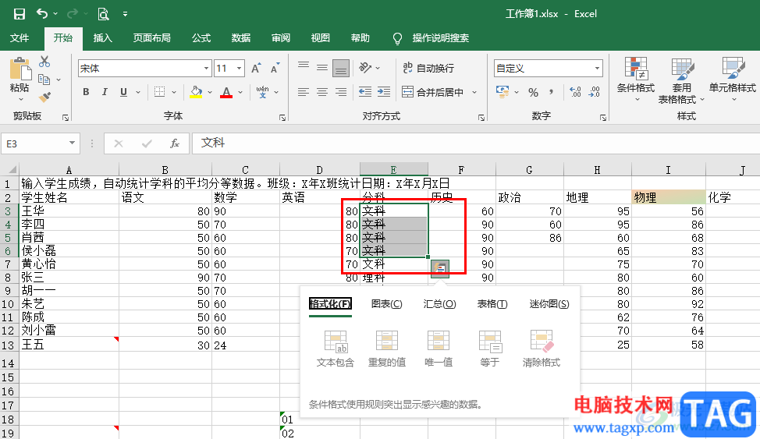Decrease the cell indent
760x439 pixels.
pyautogui.click(x=365, y=92)
